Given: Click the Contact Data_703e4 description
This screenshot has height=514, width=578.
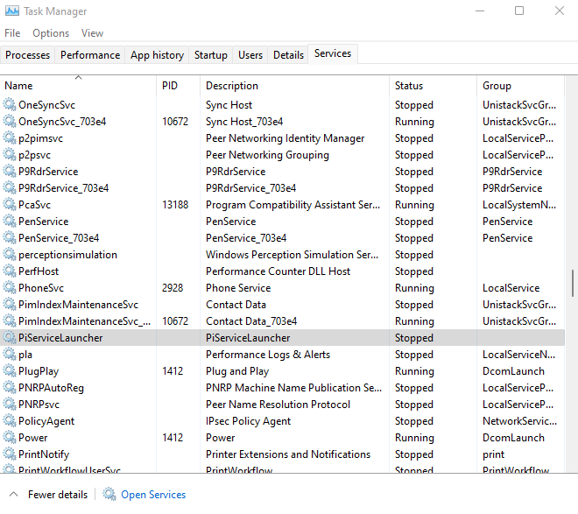Looking at the screenshot, I should pos(251,321).
